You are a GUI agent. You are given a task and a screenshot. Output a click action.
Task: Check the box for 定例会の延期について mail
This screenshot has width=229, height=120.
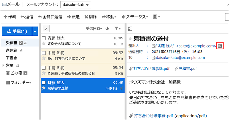point(44,38)
